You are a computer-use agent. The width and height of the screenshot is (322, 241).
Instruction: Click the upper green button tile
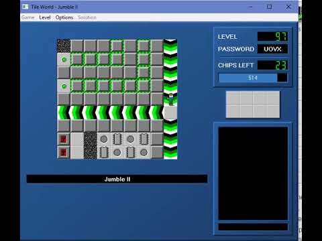point(64,60)
